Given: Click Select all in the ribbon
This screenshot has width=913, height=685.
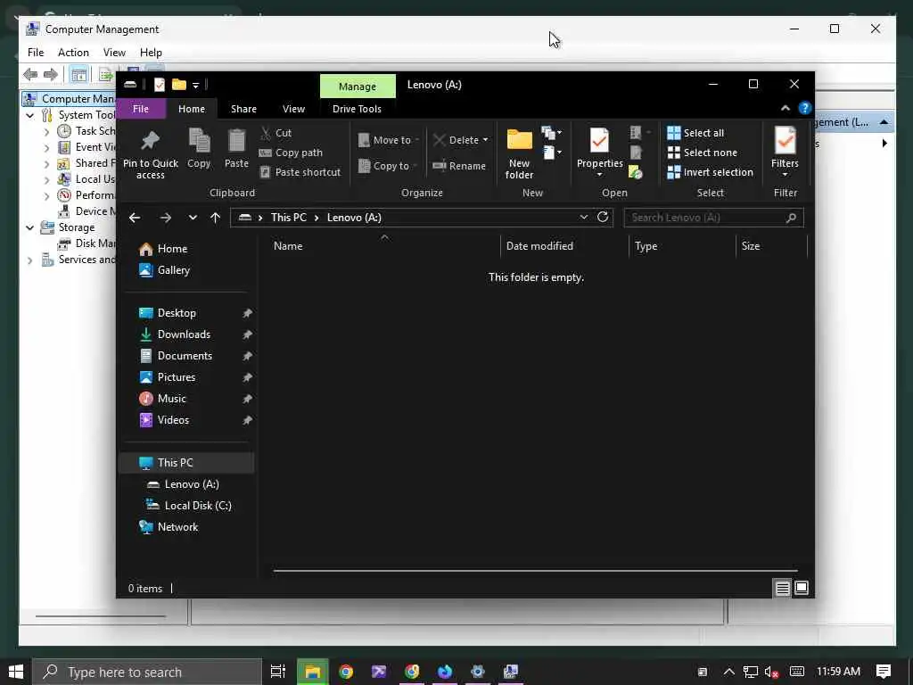Looking at the screenshot, I should click(x=695, y=133).
